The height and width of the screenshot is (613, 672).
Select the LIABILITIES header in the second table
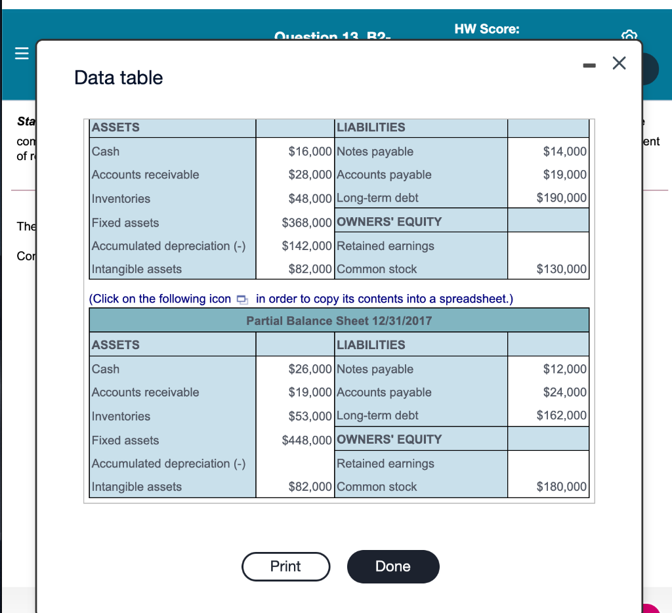[363, 345]
